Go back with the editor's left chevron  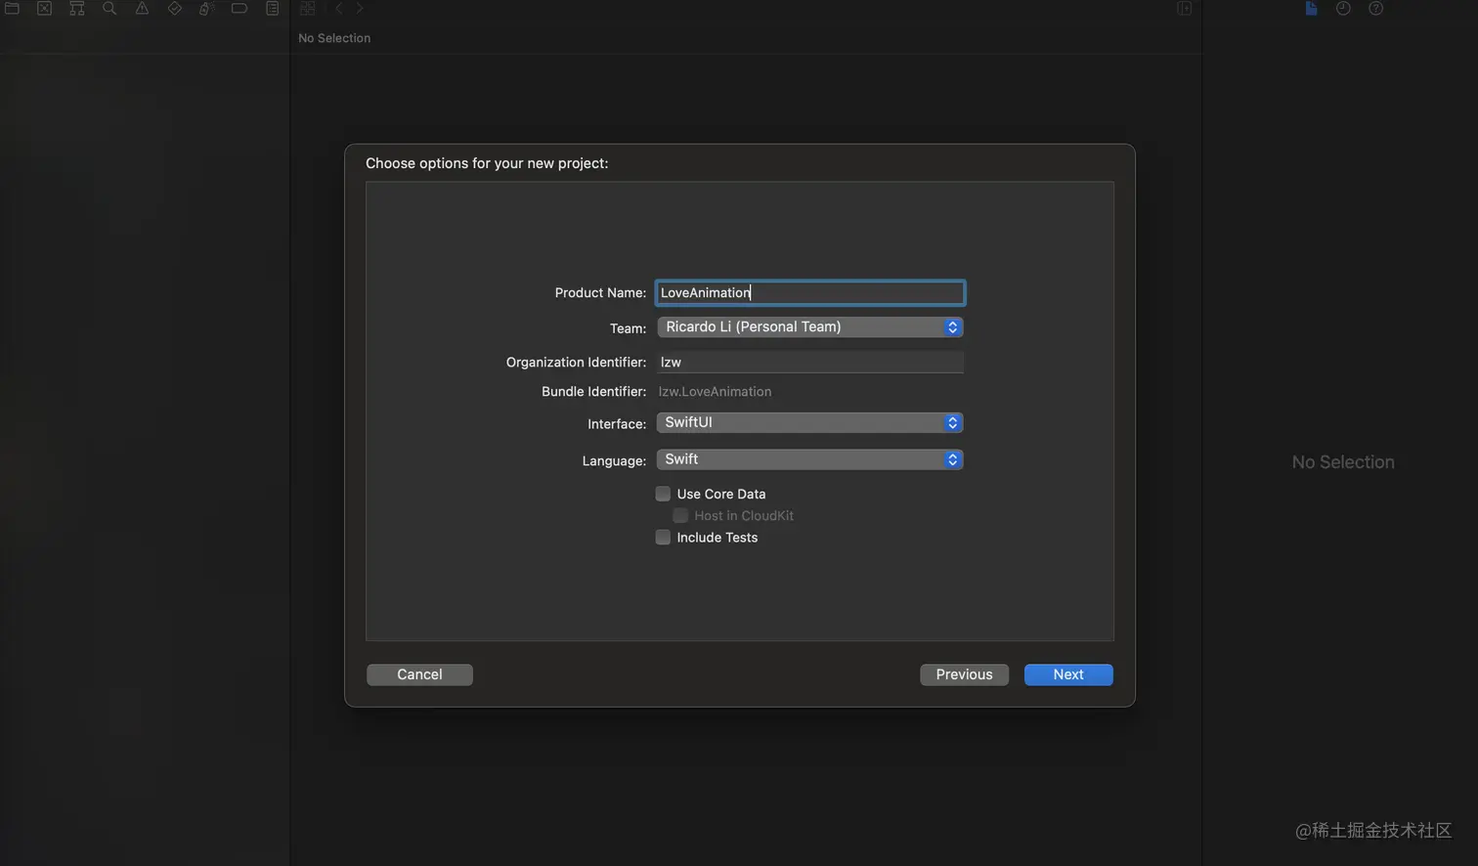[339, 9]
